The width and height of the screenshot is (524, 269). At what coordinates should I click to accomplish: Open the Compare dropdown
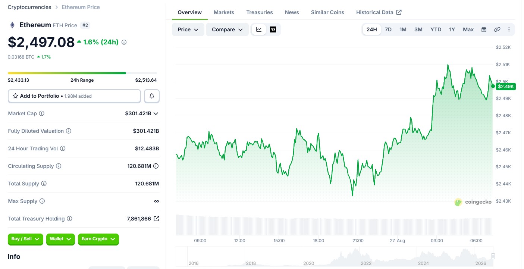pyautogui.click(x=228, y=29)
